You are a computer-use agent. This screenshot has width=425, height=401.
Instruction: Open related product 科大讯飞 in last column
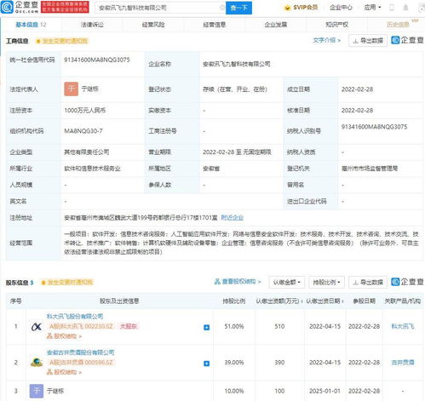tap(403, 326)
